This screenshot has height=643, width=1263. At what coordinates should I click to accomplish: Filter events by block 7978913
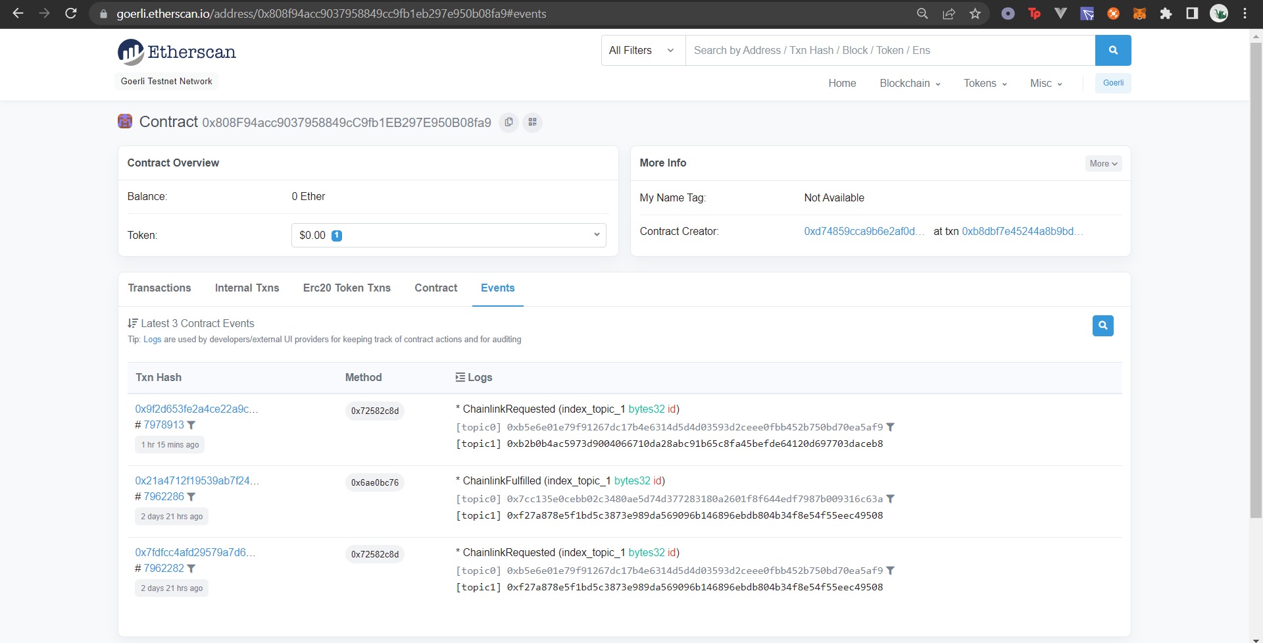tap(191, 426)
